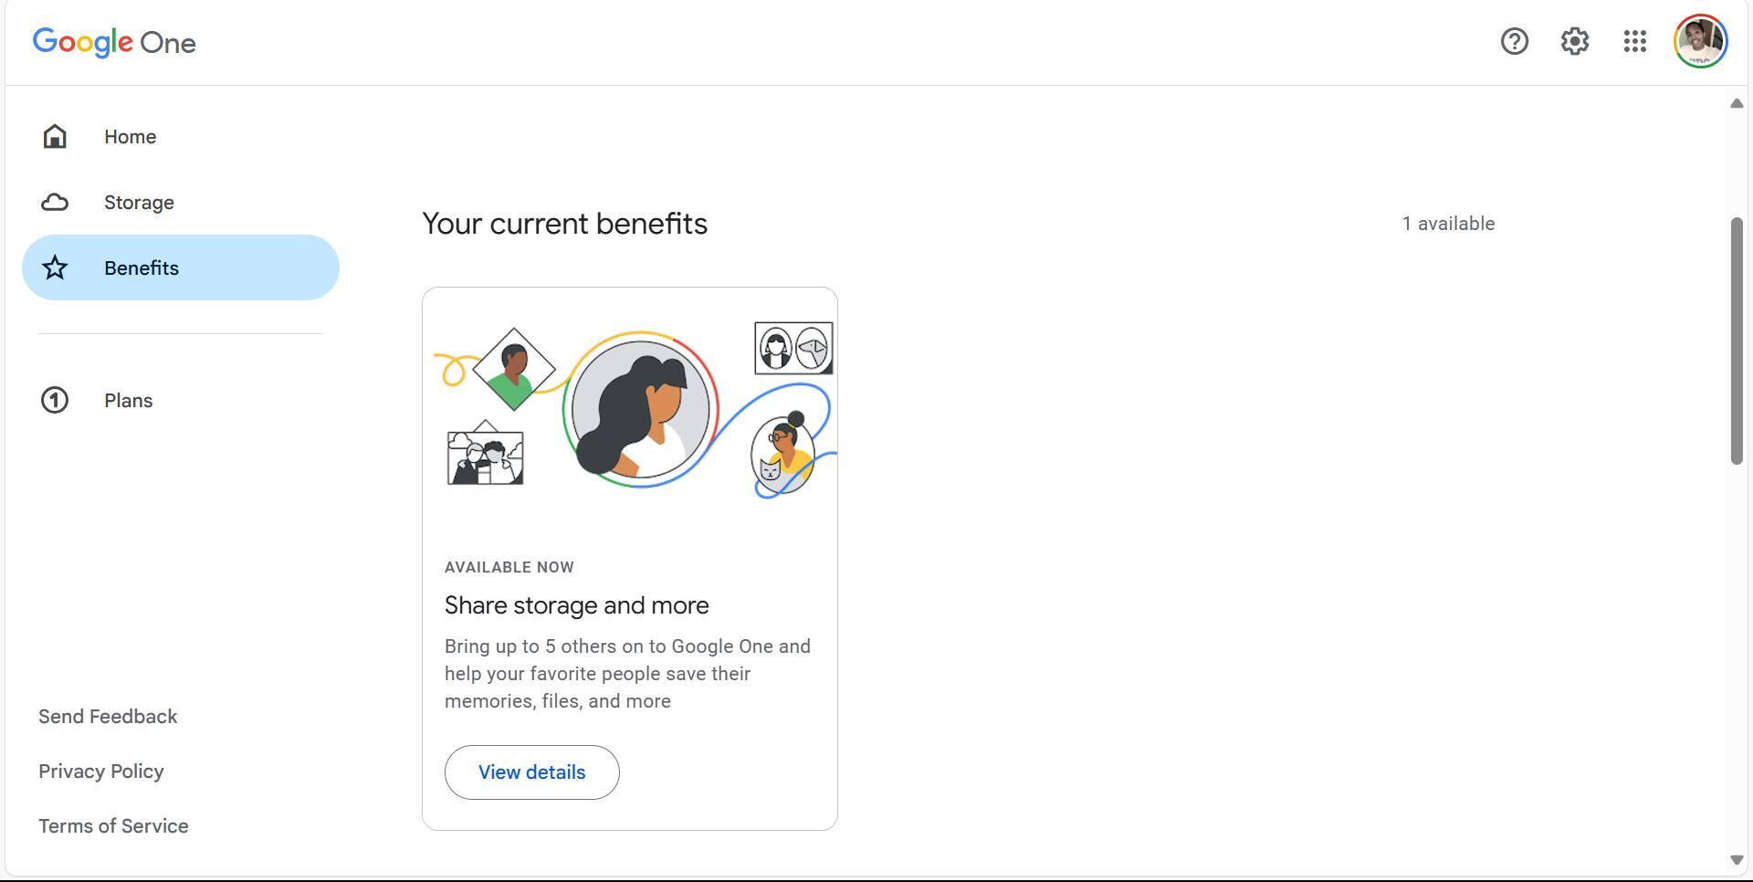Open the Terms of Service link
Viewport: 1753px width, 882px height.
pos(113,826)
